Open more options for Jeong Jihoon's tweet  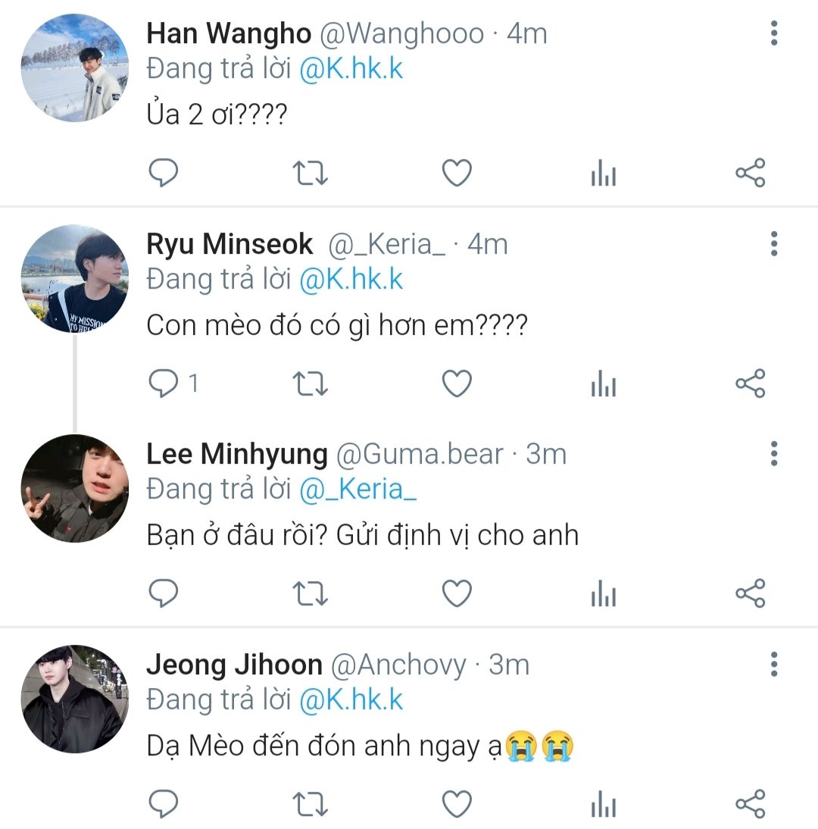[773, 664]
